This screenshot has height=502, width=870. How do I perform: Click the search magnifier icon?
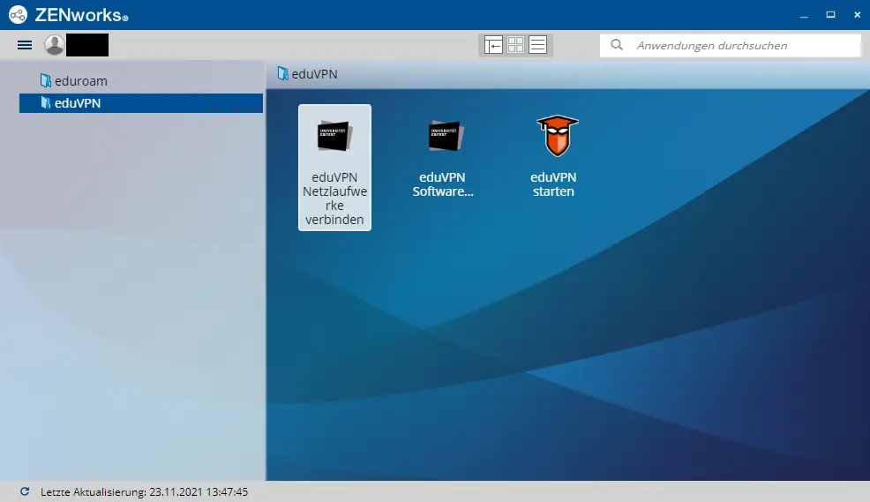tap(617, 45)
